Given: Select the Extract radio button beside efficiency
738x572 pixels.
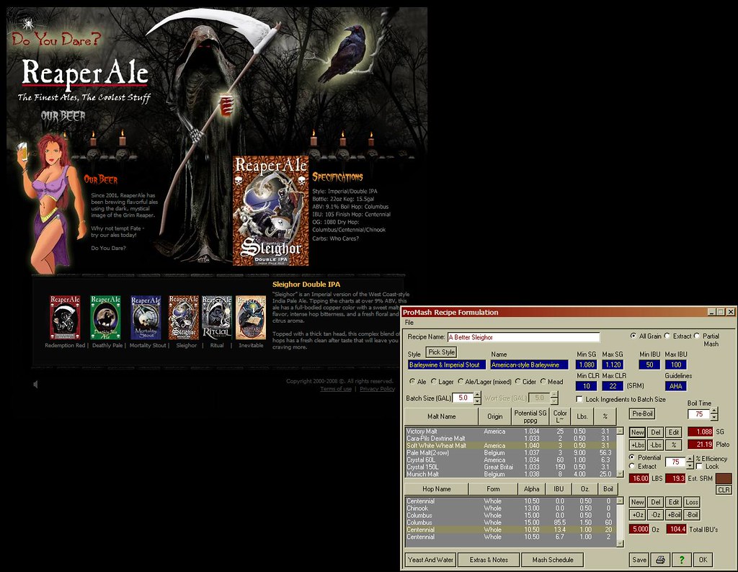Looking at the screenshot, I should [x=632, y=466].
